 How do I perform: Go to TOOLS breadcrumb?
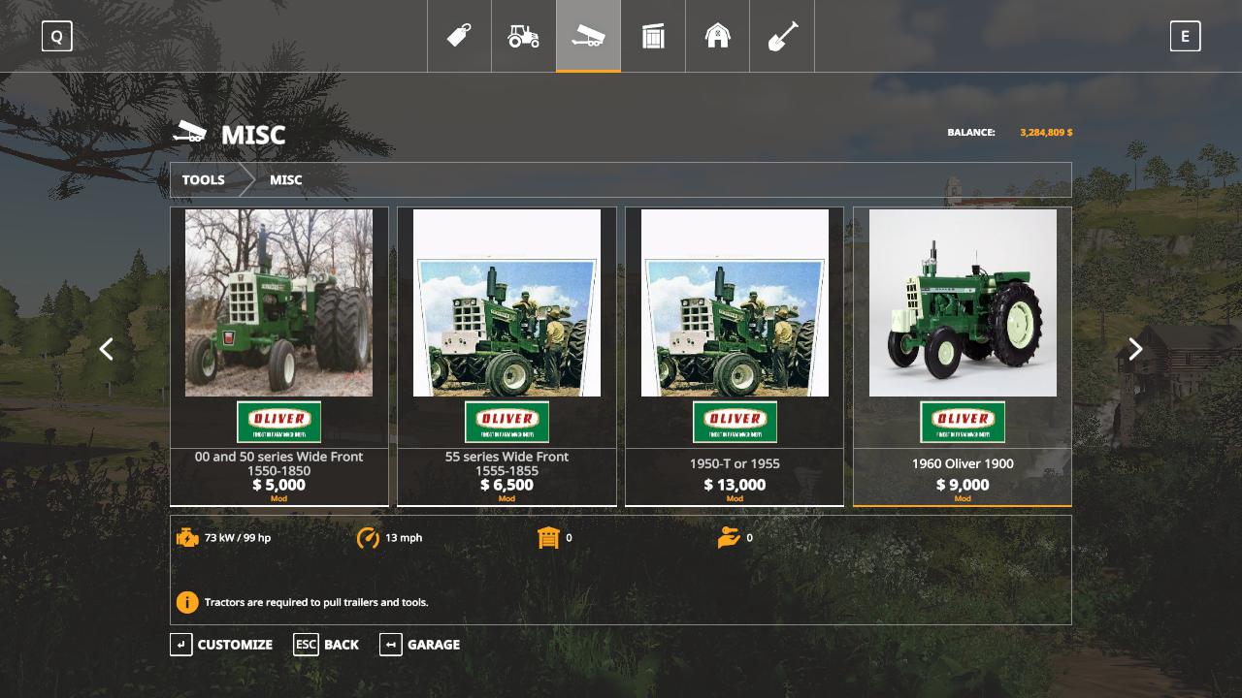point(204,179)
